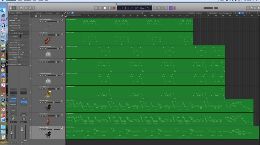Open the pointer tool menu dropdown
The height and width of the screenshot is (145, 260).
pos(143,13)
